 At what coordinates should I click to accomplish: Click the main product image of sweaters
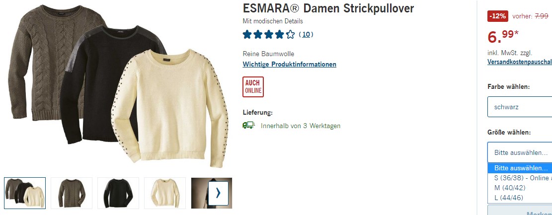pos(118,86)
